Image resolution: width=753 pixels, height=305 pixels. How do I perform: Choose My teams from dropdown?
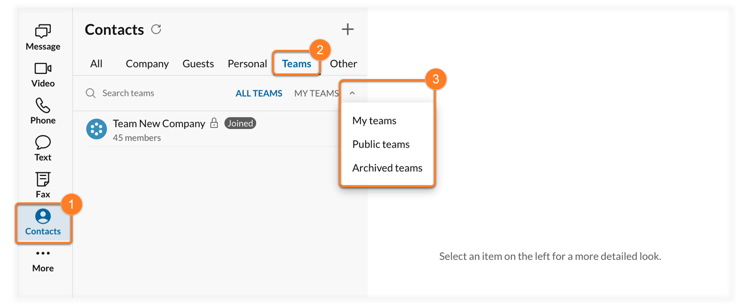[x=374, y=120]
